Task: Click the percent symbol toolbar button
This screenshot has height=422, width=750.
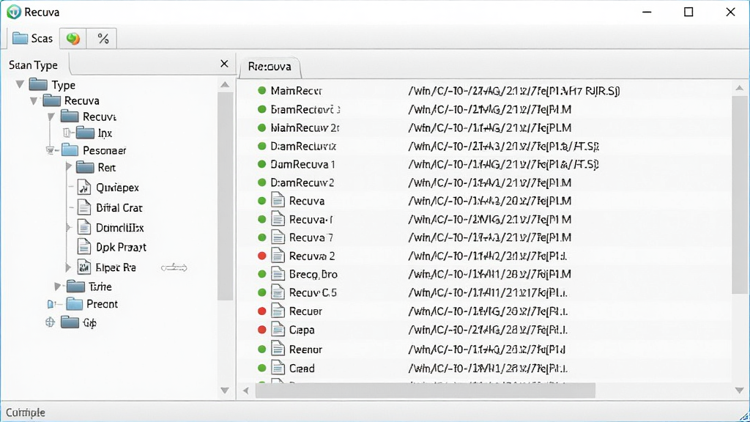Action: click(x=103, y=38)
